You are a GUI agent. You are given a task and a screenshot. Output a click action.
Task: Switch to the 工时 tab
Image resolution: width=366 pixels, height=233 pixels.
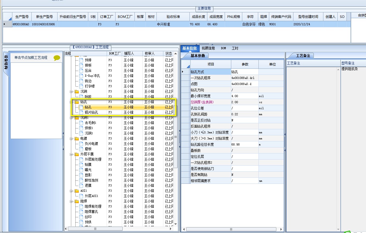[x=235, y=48]
